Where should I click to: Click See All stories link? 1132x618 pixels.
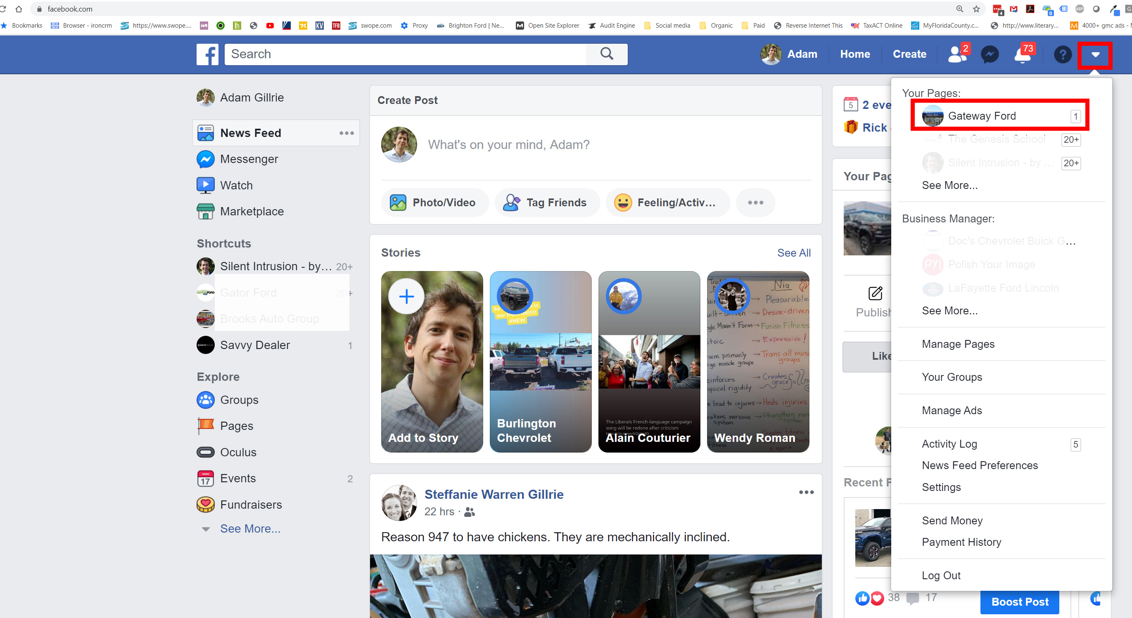click(x=794, y=253)
